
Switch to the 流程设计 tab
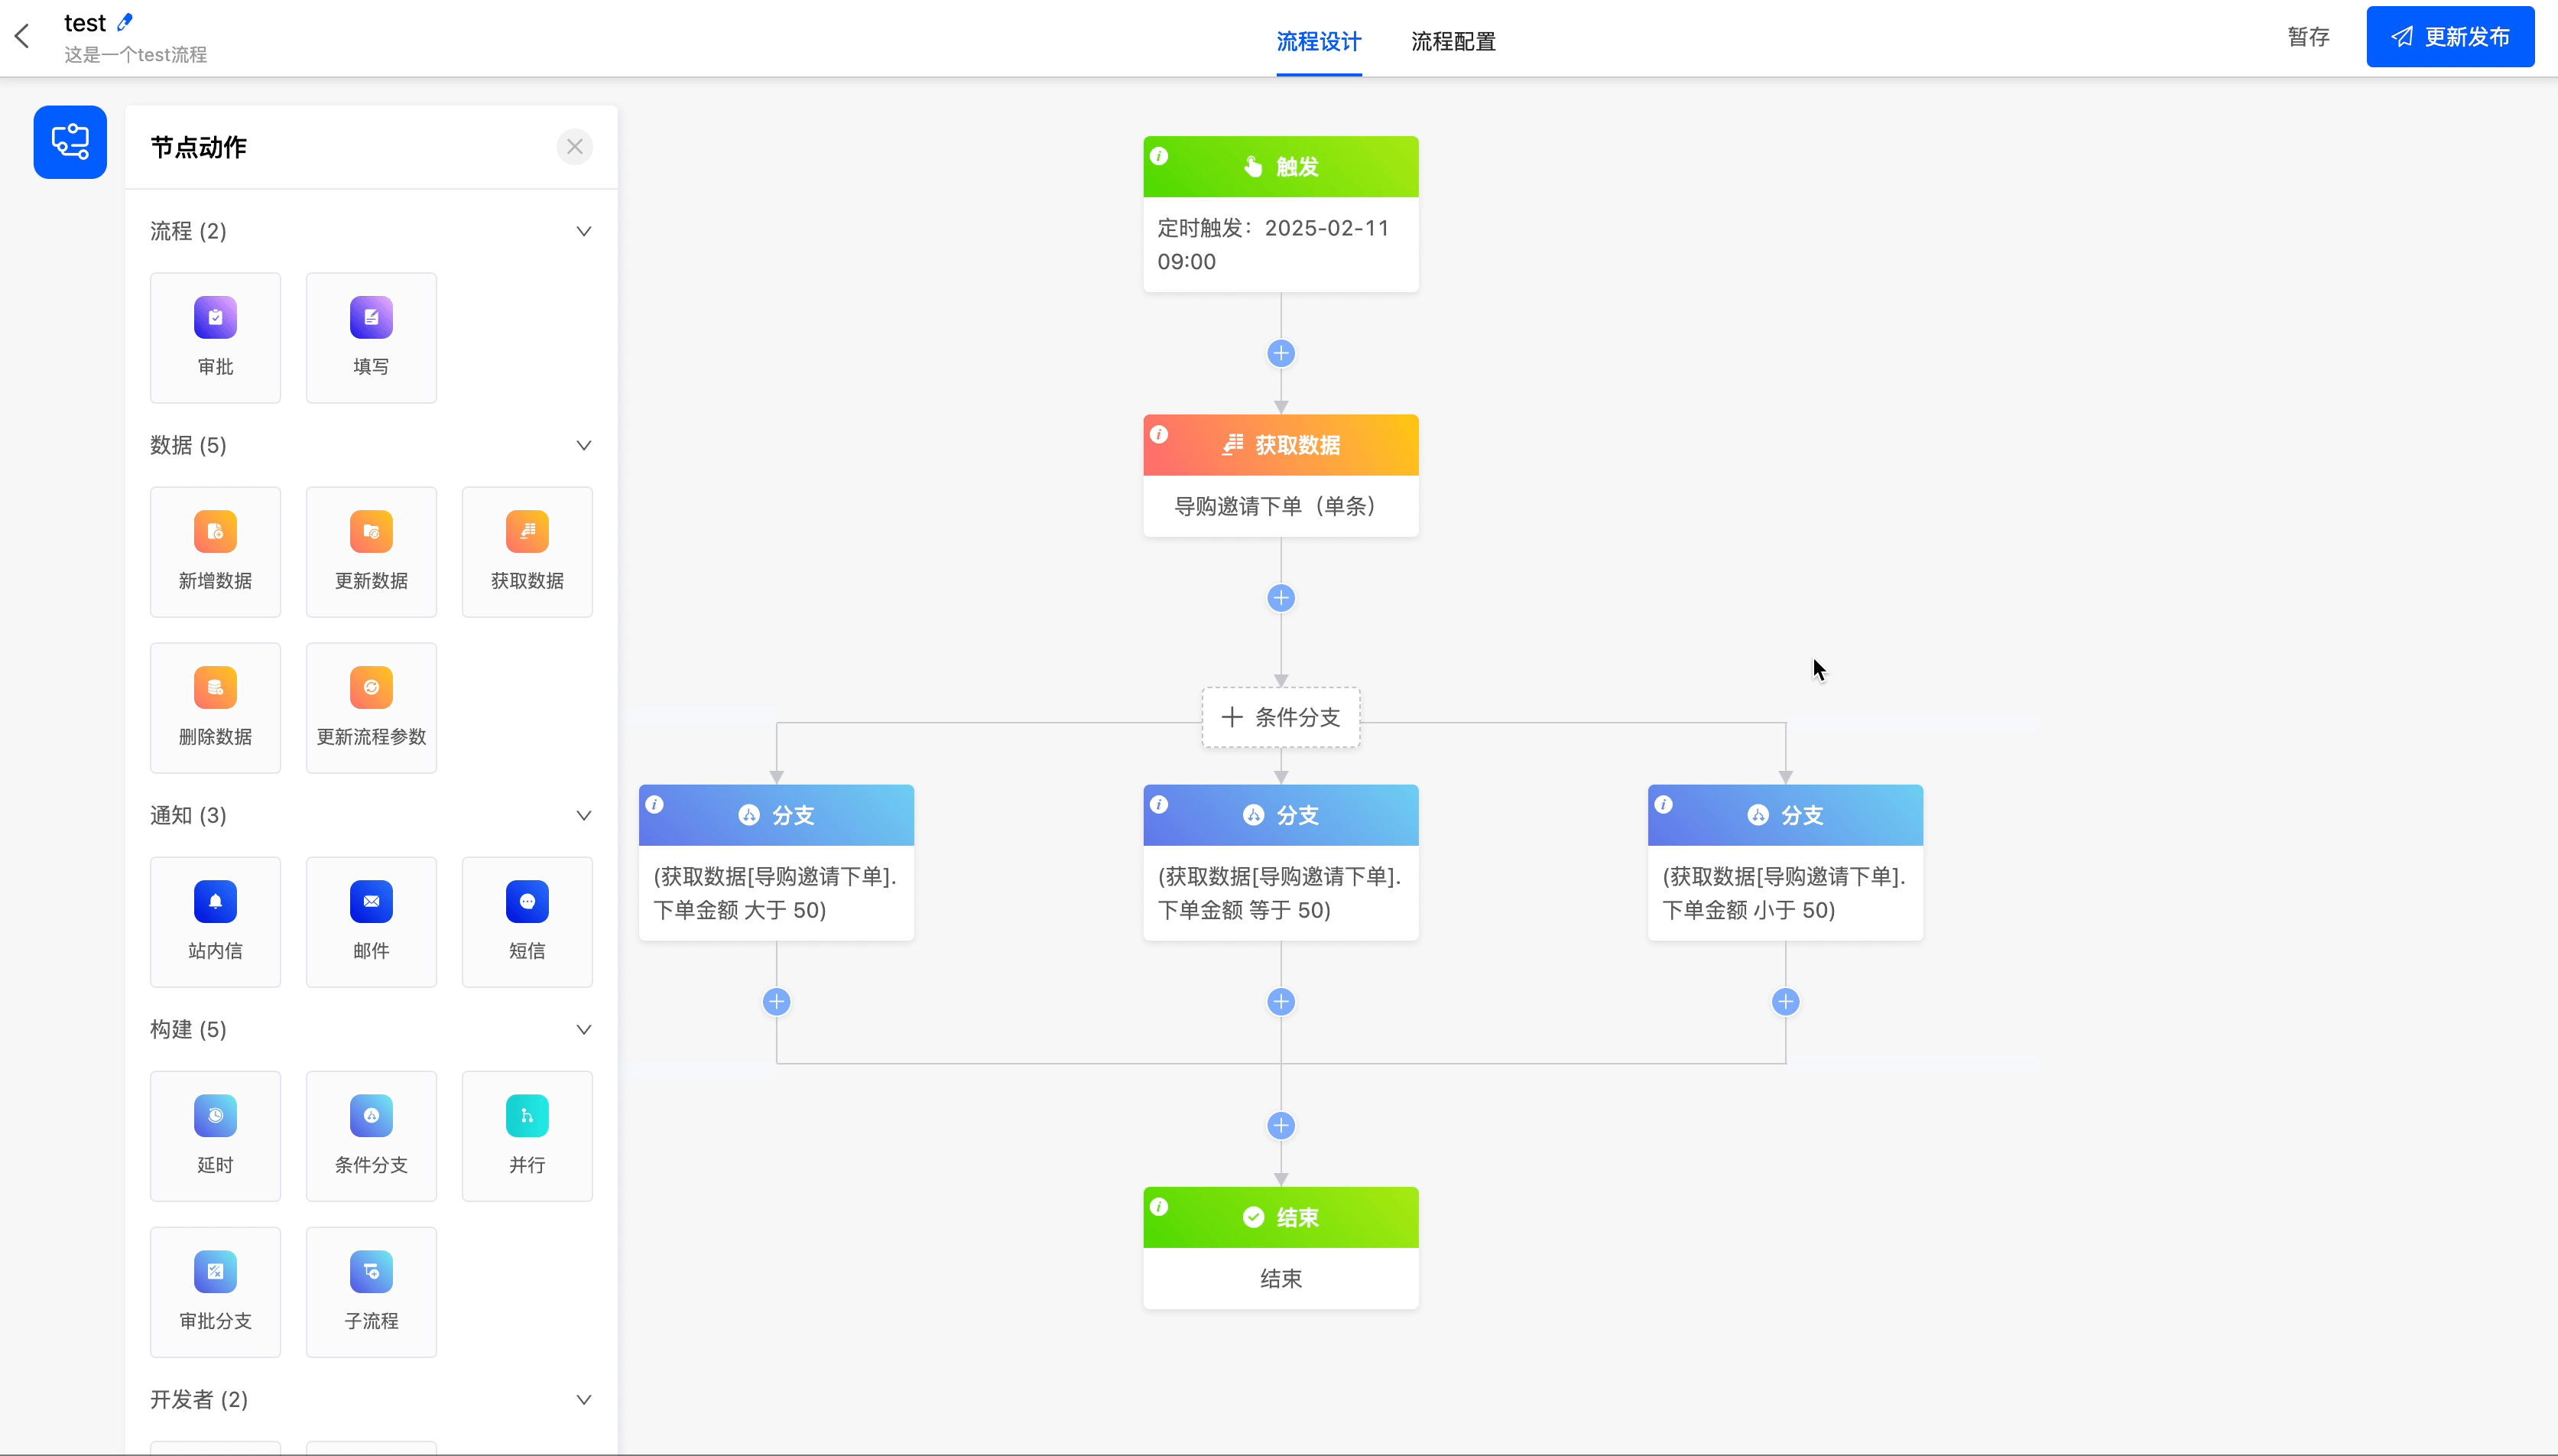[x=1317, y=41]
